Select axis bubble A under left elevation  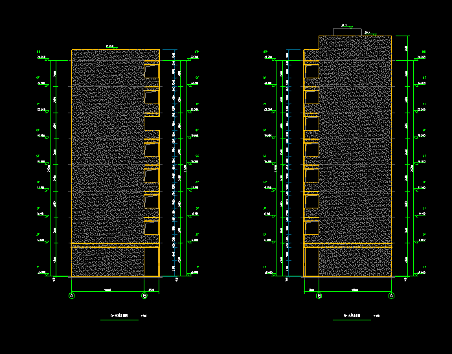[x=72, y=296]
